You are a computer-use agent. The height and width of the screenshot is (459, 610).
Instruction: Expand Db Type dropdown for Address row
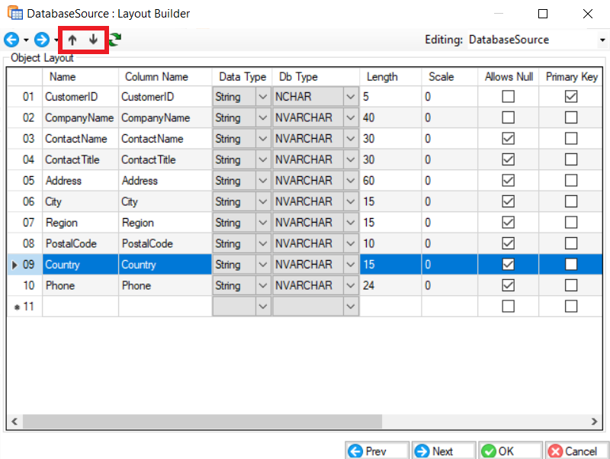[x=350, y=181]
